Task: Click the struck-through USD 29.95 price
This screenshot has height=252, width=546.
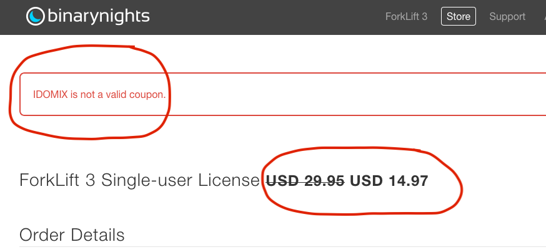Action: tap(305, 181)
